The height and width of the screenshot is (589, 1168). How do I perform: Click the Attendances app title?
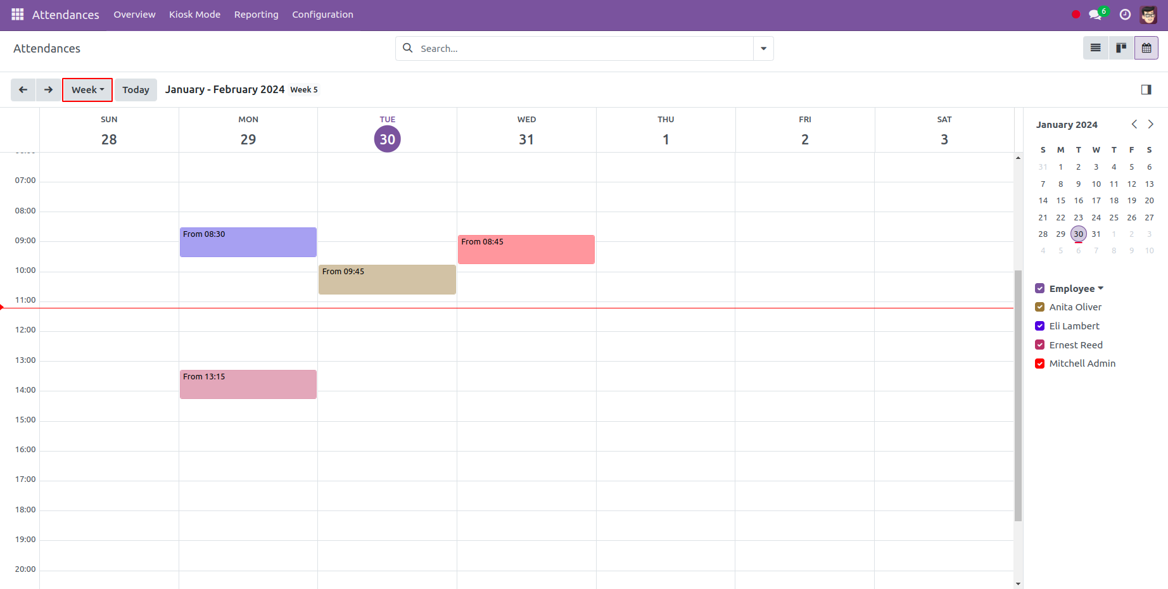(66, 15)
